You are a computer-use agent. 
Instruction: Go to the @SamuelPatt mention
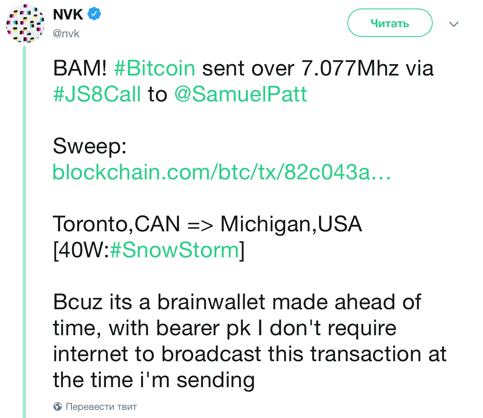pos(241,94)
